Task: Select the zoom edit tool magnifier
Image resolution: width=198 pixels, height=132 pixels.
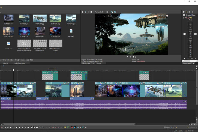Action: [43, 127]
